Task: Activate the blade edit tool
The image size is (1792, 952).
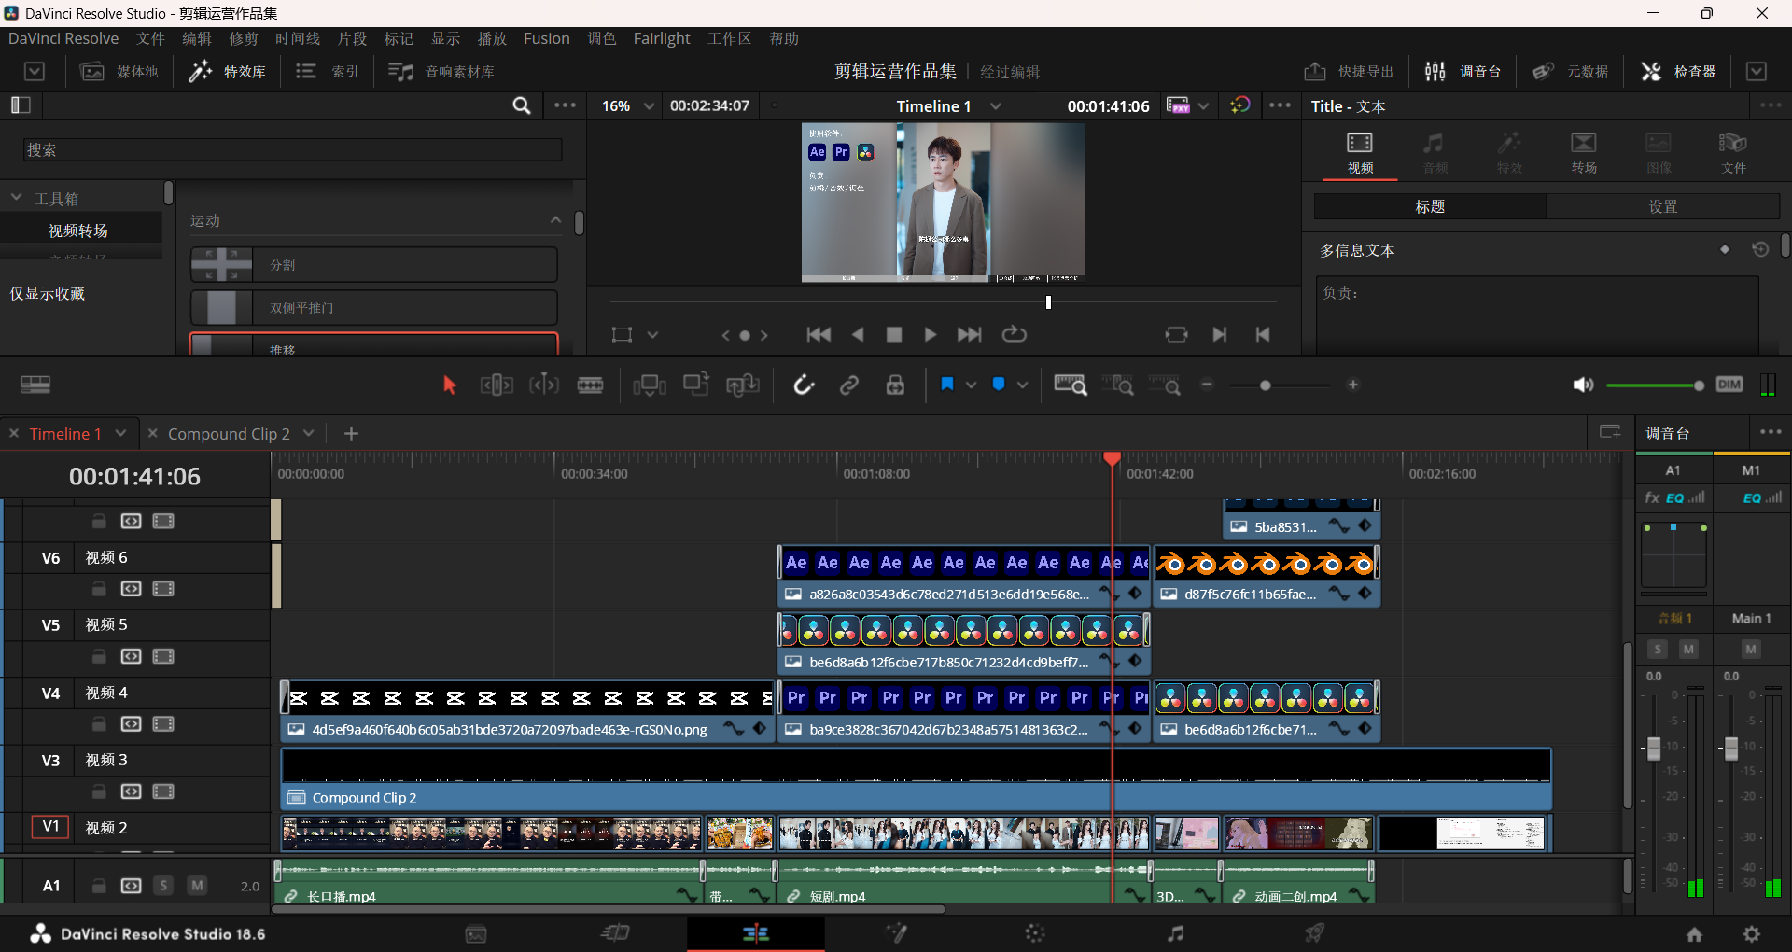Action: (x=590, y=385)
